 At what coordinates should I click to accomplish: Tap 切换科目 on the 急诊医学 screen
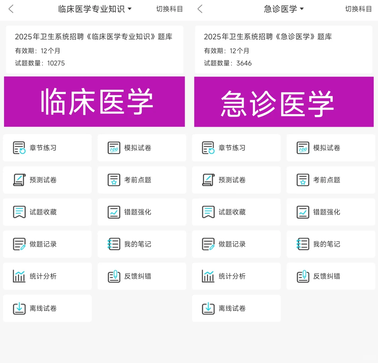tap(359, 9)
